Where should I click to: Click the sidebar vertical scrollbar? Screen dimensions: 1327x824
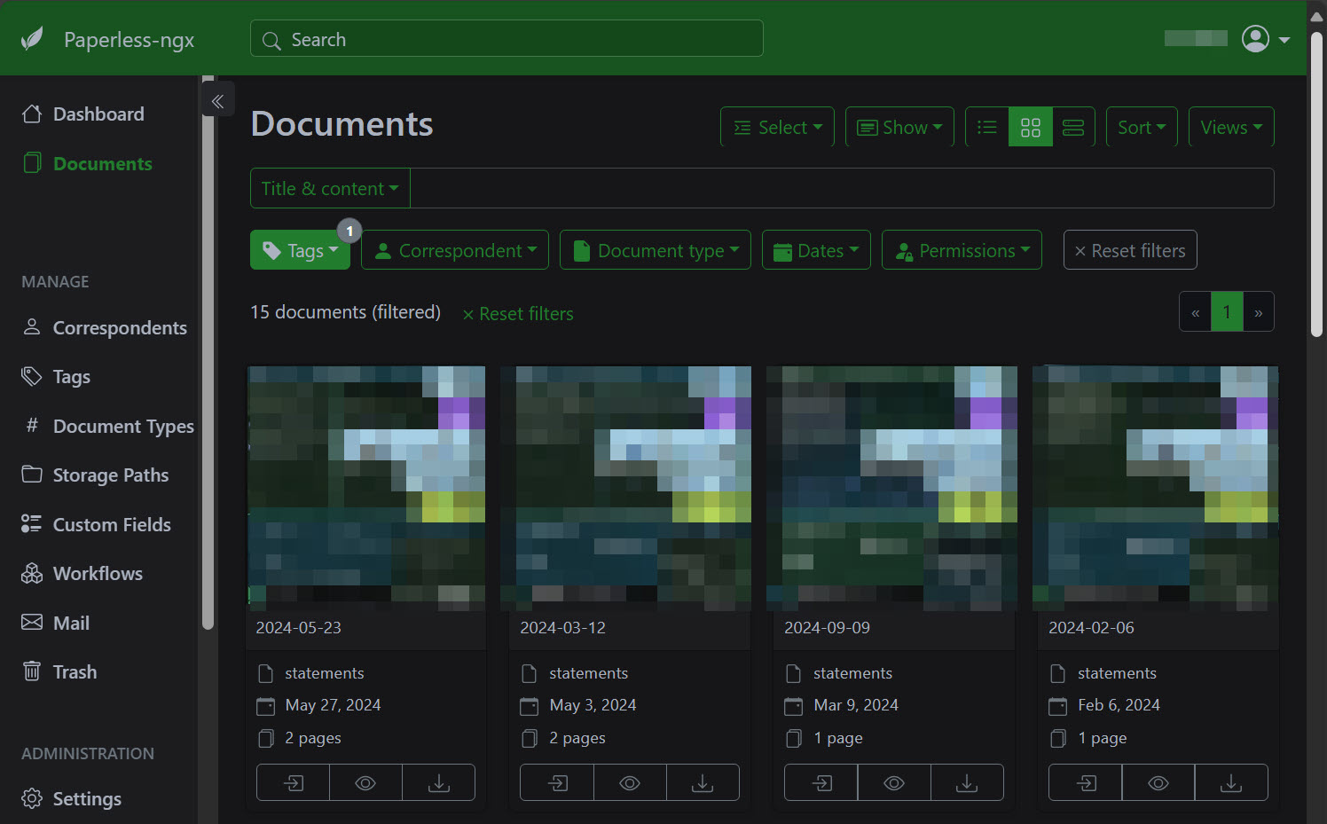tap(208, 355)
